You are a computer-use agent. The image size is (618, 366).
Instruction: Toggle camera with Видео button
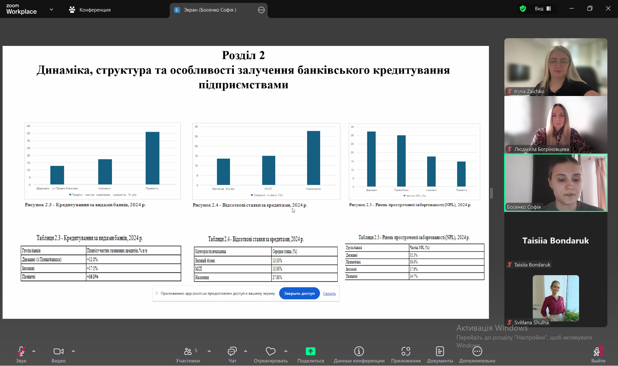pyautogui.click(x=58, y=352)
